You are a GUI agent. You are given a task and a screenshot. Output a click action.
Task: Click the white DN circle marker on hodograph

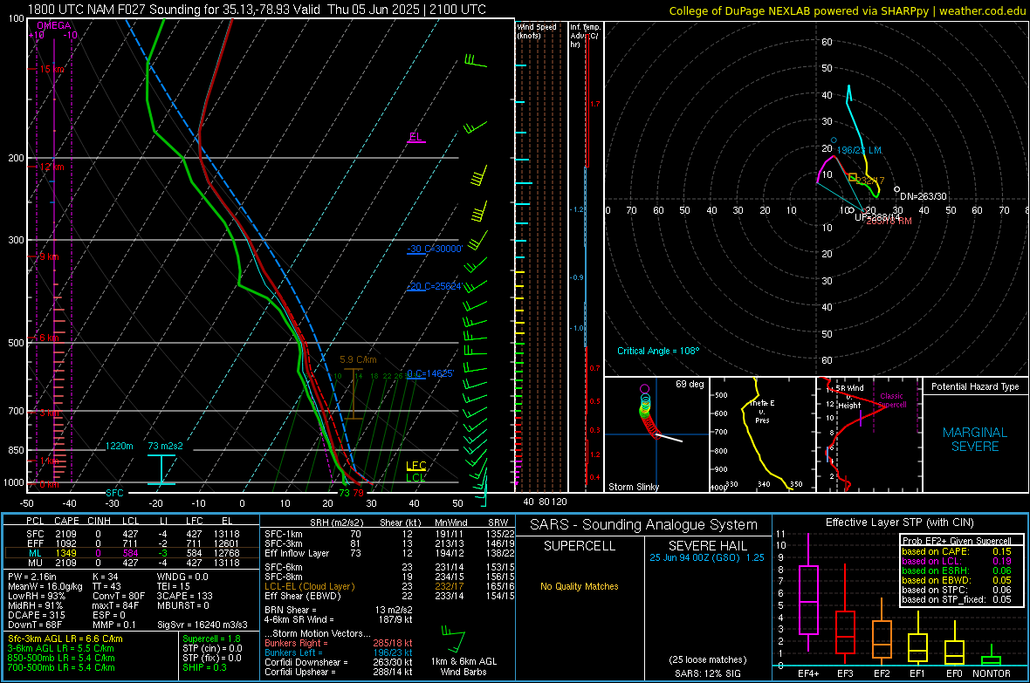click(x=896, y=190)
